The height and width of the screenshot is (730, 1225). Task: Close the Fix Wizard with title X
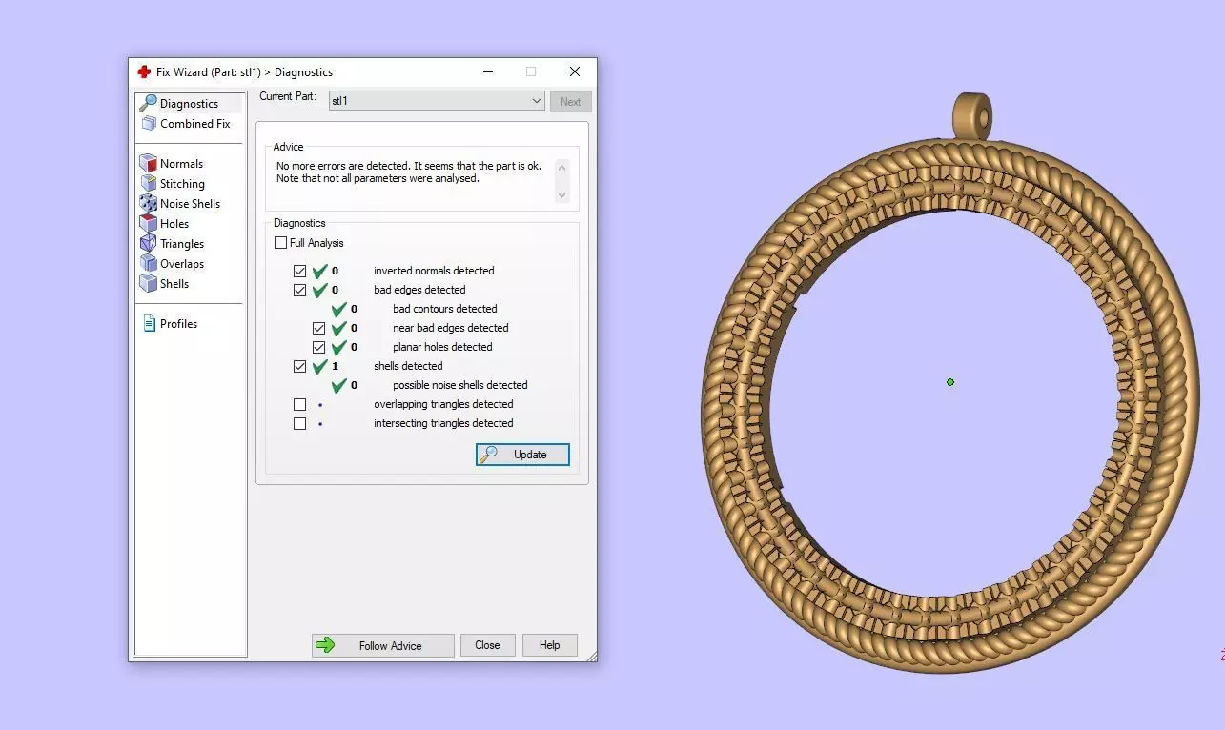(x=574, y=71)
